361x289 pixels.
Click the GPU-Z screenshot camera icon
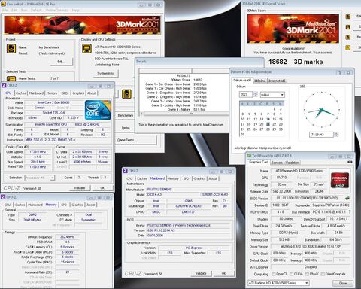coord(350,162)
